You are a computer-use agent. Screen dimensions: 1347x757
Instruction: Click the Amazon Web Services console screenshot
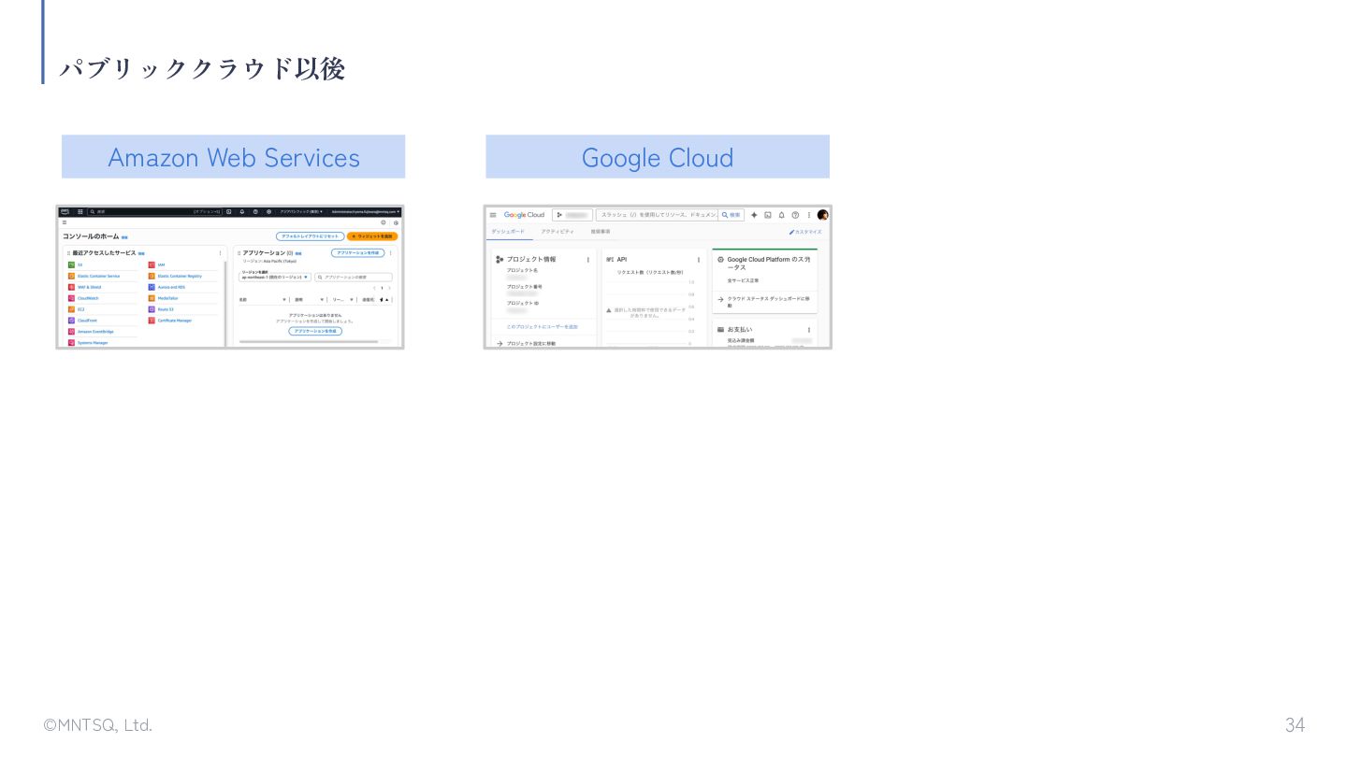[230, 277]
